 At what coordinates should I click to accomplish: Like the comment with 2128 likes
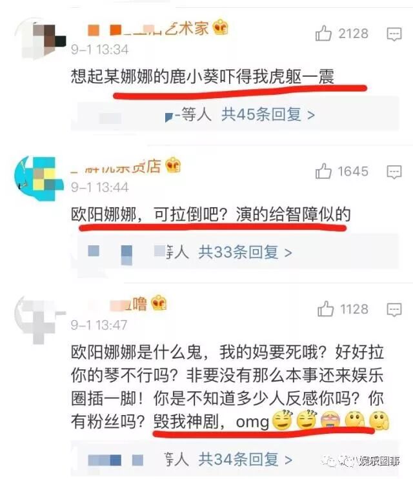(323, 34)
